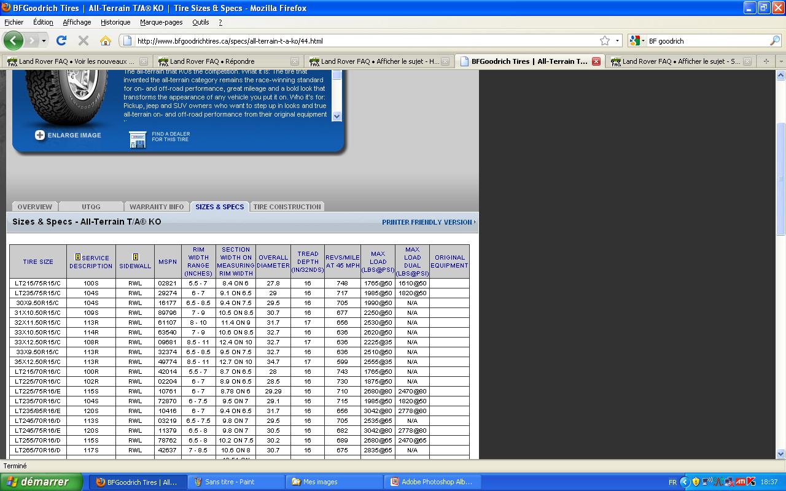Open the Warranty Info tab
Screen dimensions: 786x491
pyautogui.click(x=157, y=207)
